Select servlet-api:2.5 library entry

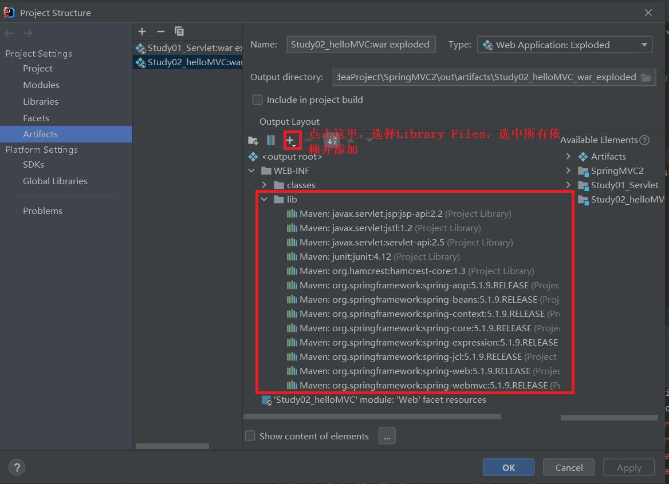(401, 243)
